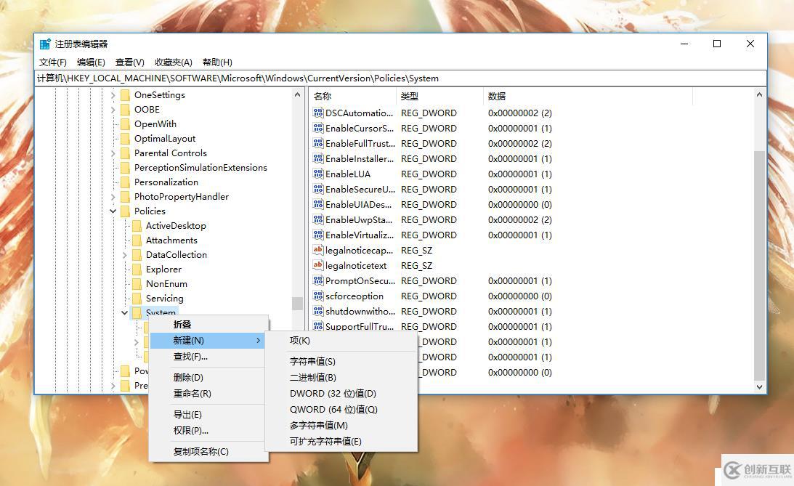
Task: Click the values pane scroll-down arrow
Action: tap(759, 386)
